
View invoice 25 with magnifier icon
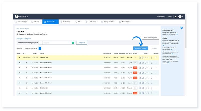[x=148, y=73]
